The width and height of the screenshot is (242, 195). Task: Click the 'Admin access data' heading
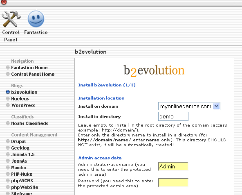pos(100,158)
